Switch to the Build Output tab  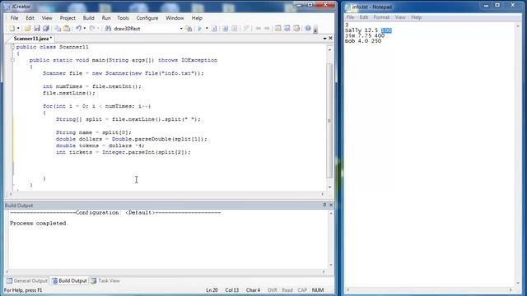[x=69, y=280]
